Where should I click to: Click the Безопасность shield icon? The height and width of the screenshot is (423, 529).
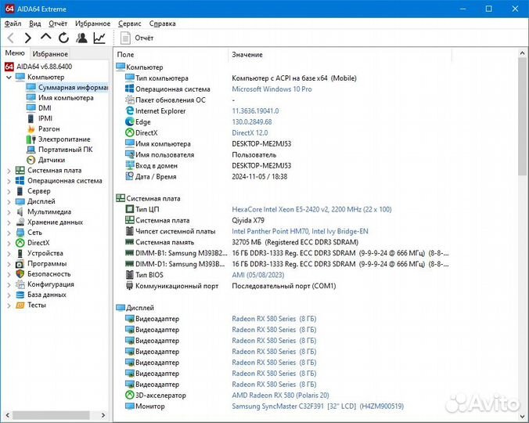(x=20, y=274)
